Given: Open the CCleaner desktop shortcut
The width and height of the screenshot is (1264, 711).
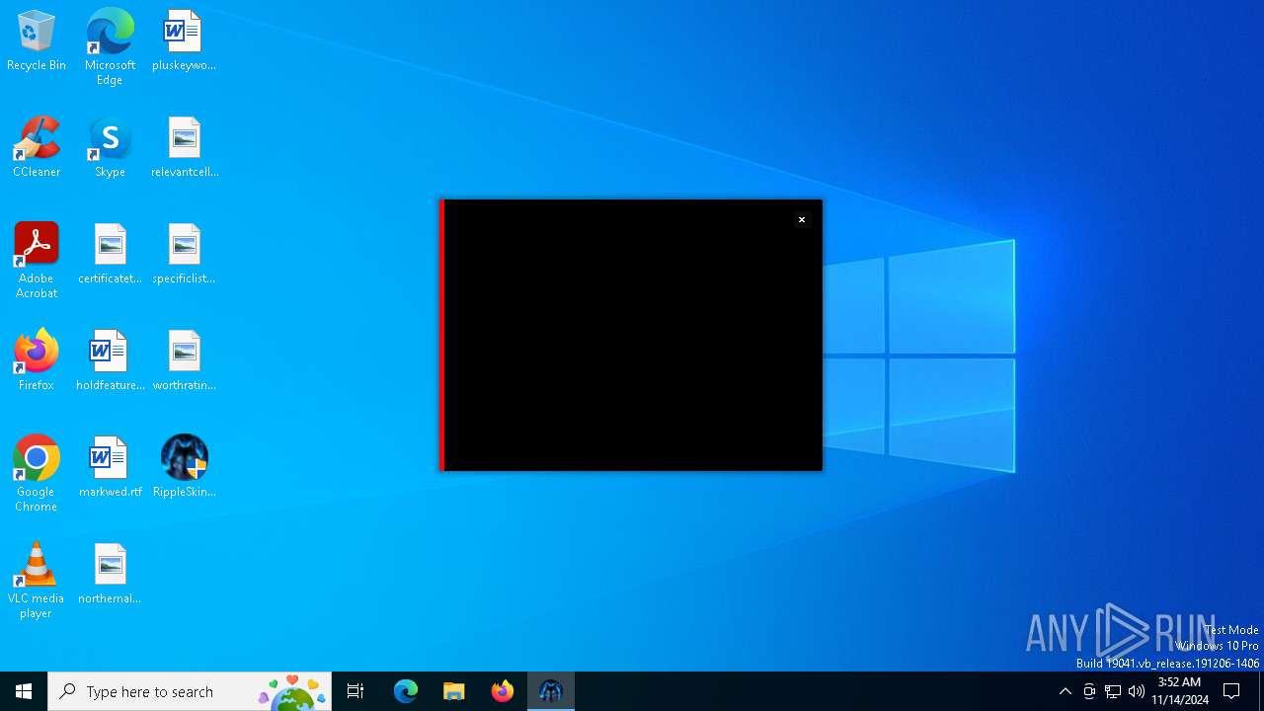Looking at the screenshot, I should coord(37,148).
